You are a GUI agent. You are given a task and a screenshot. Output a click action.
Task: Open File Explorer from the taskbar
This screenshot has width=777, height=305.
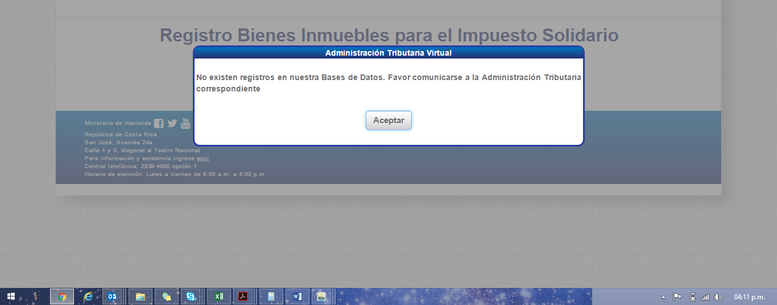click(x=140, y=296)
